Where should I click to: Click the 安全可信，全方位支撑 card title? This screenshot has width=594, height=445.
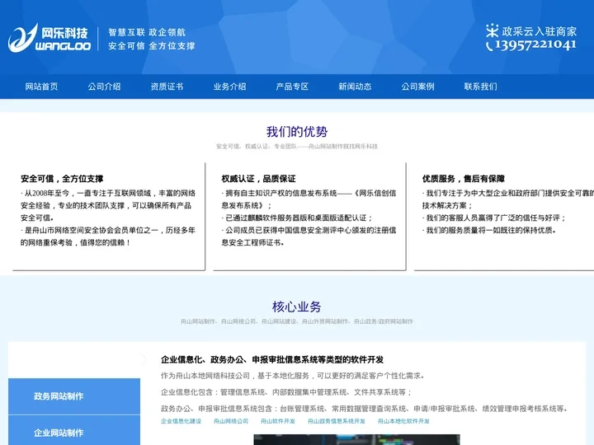click(x=62, y=179)
